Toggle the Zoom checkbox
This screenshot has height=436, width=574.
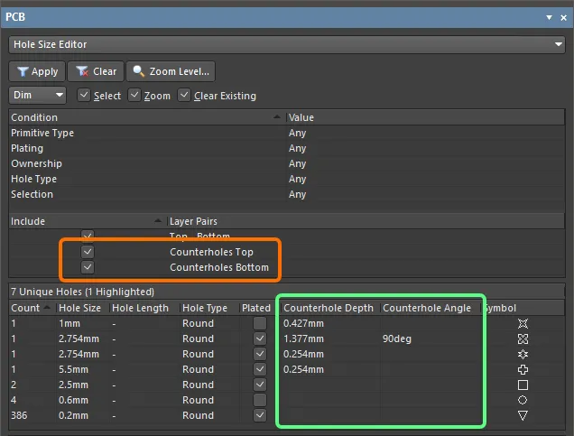134,95
